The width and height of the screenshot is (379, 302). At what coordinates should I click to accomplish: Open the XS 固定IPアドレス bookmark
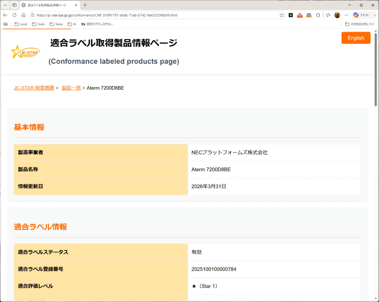[97, 24]
